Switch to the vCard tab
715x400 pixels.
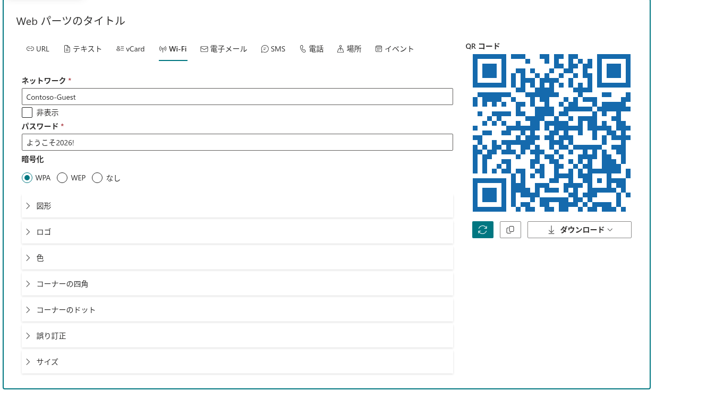tap(130, 49)
